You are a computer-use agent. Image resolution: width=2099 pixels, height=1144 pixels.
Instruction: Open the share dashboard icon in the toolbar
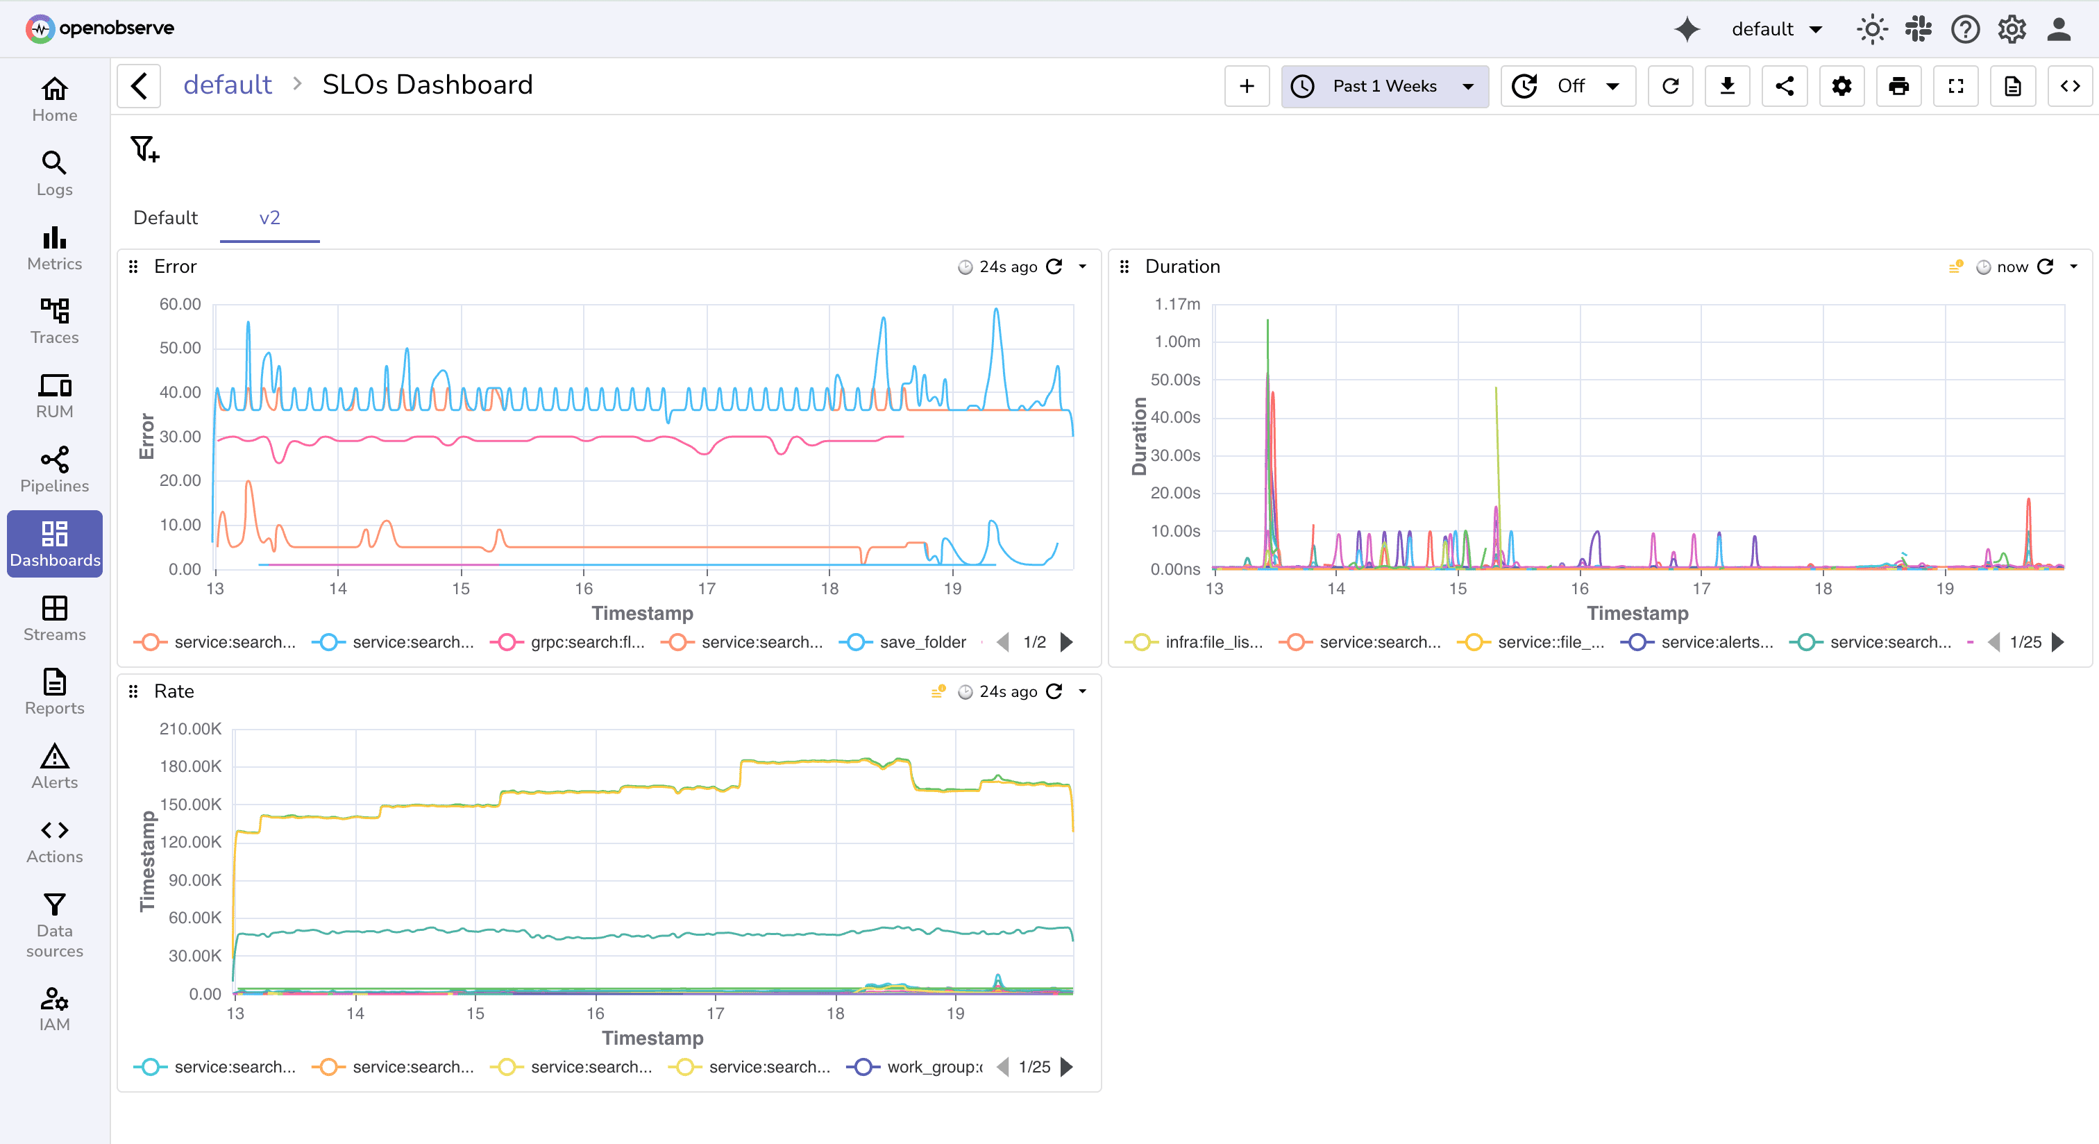pos(1785,85)
